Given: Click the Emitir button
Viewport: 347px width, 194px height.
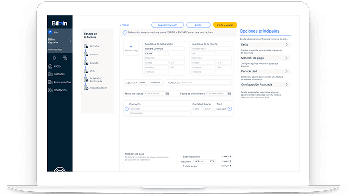Looking at the screenshot, I should 198,25.
